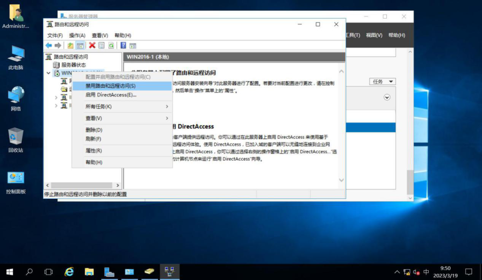Click the red X delete toolbar icon
Viewport: 482px width, 280px height.
tap(92, 46)
